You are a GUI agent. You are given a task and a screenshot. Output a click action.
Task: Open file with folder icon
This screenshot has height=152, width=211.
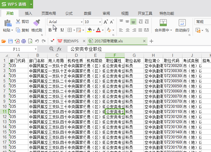coord(4,41)
